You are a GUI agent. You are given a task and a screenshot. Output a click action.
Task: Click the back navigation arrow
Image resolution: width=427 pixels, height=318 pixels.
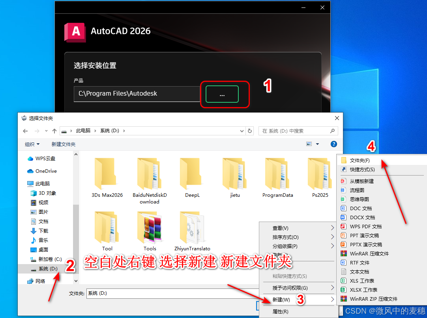point(25,131)
